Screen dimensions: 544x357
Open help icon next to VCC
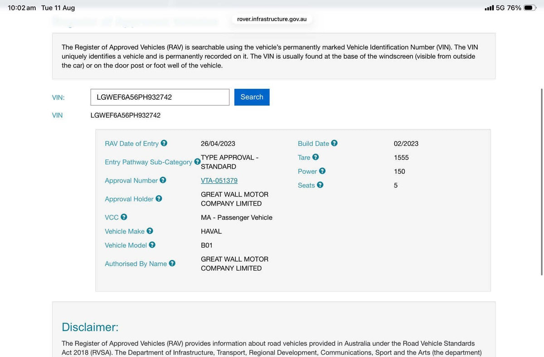124,217
